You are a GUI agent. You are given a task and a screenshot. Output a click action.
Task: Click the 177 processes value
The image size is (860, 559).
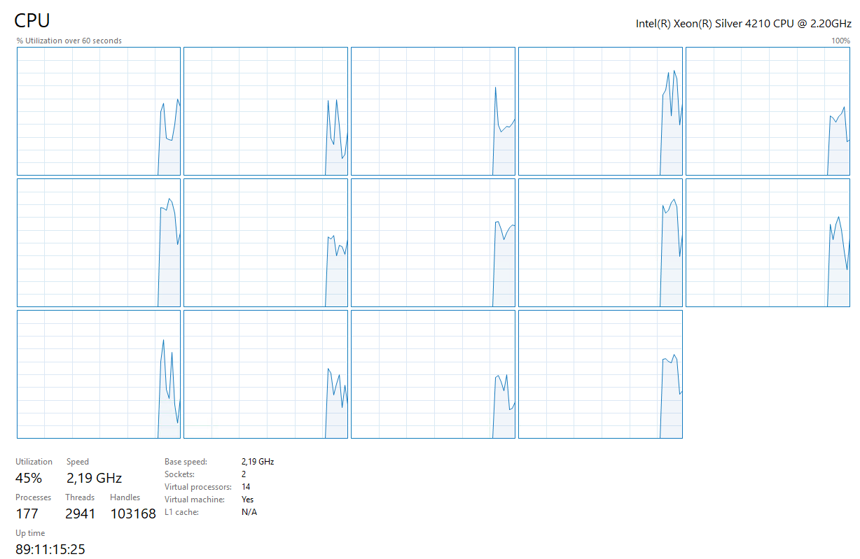pos(27,514)
